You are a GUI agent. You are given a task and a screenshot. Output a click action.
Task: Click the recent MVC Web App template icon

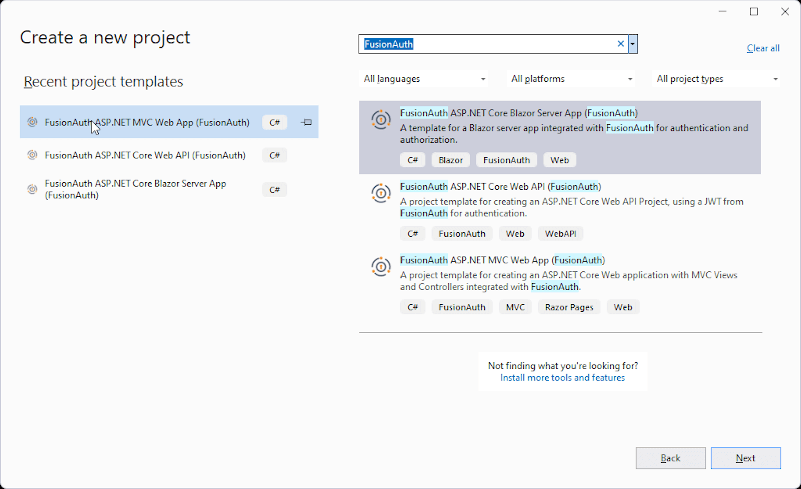(32, 122)
